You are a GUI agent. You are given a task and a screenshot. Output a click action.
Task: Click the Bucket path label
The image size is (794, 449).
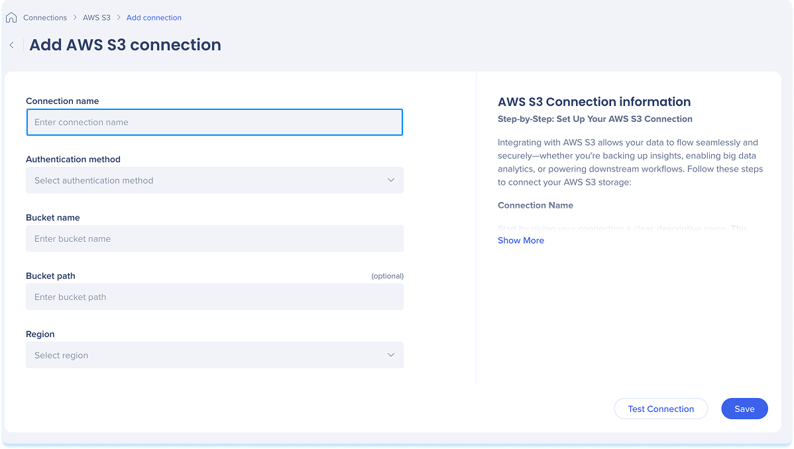pyautogui.click(x=50, y=276)
